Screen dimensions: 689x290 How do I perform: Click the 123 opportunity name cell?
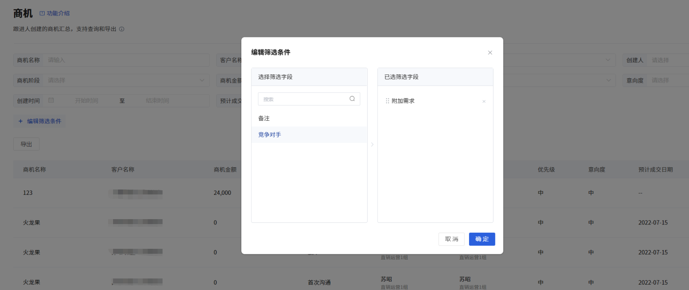pyautogui.click(x=28, y=193)
